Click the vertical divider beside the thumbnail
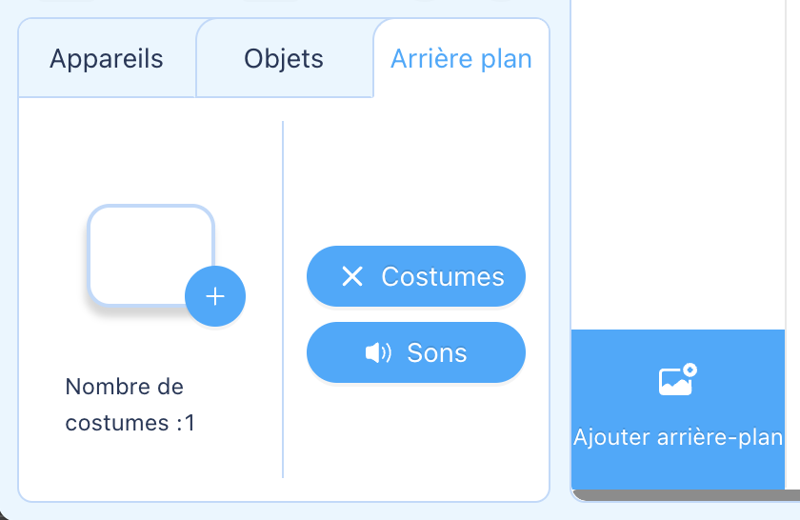 (283, 299)
